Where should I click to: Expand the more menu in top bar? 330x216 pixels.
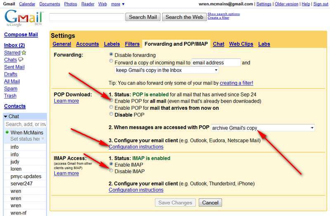pyautogui.click(x=118, y=4)
